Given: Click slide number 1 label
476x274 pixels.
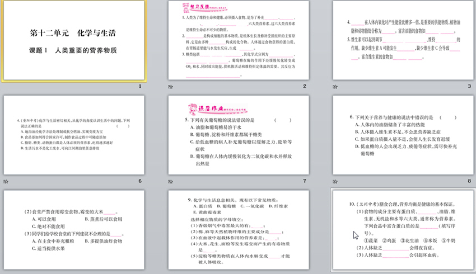Looking at the screenshot, I should [140, 87].
